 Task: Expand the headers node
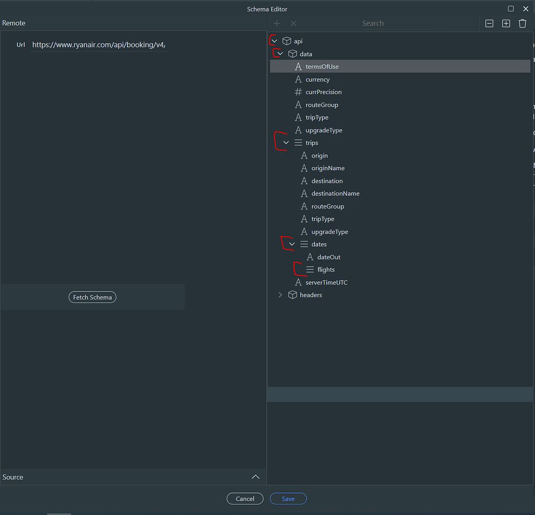tap(280, 294)
